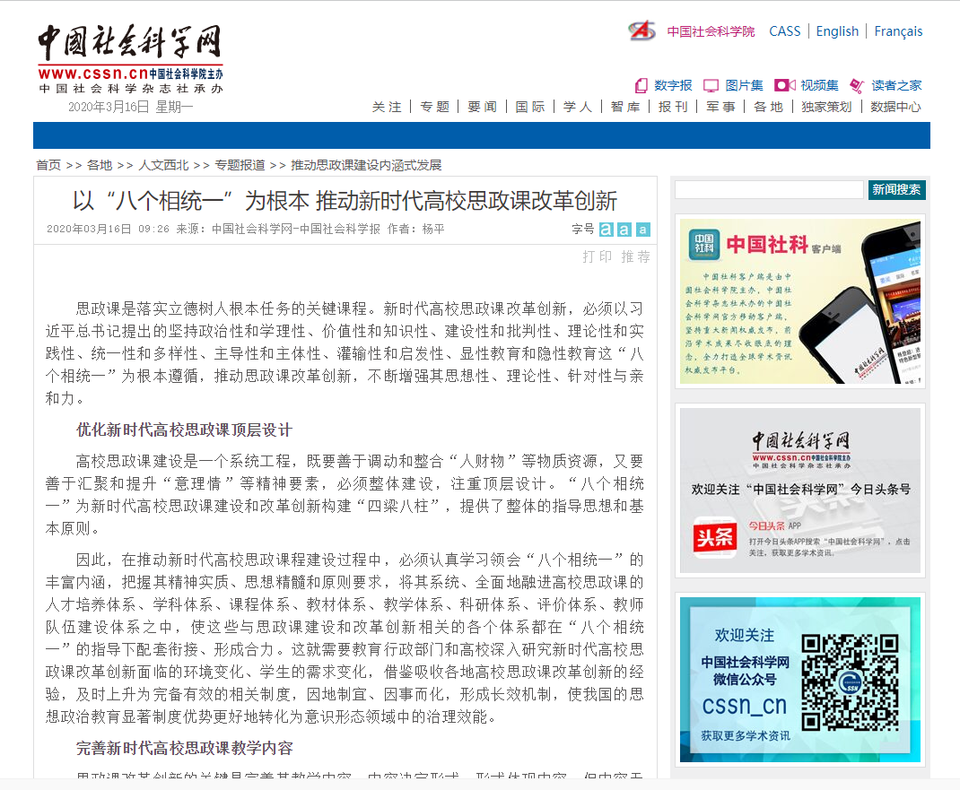
Task: Click the WeChat QR code banner
Action: [800, 680]
